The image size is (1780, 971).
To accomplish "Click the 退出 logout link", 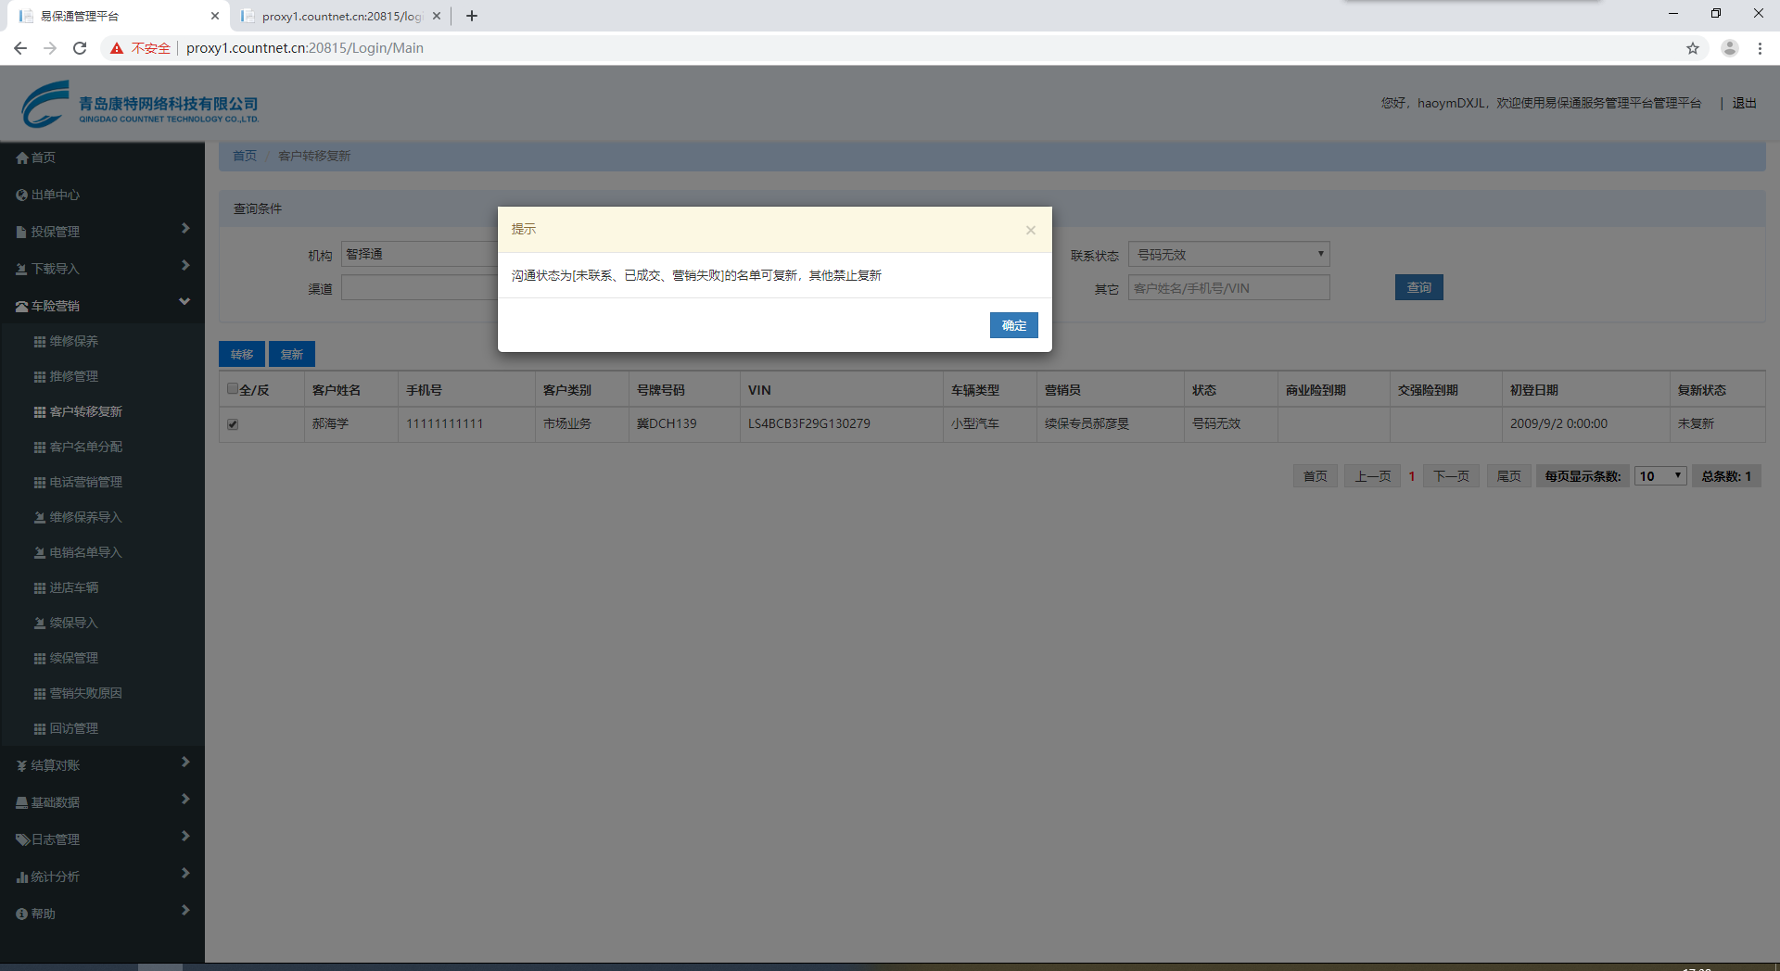I will click(x=1744, y=103).
